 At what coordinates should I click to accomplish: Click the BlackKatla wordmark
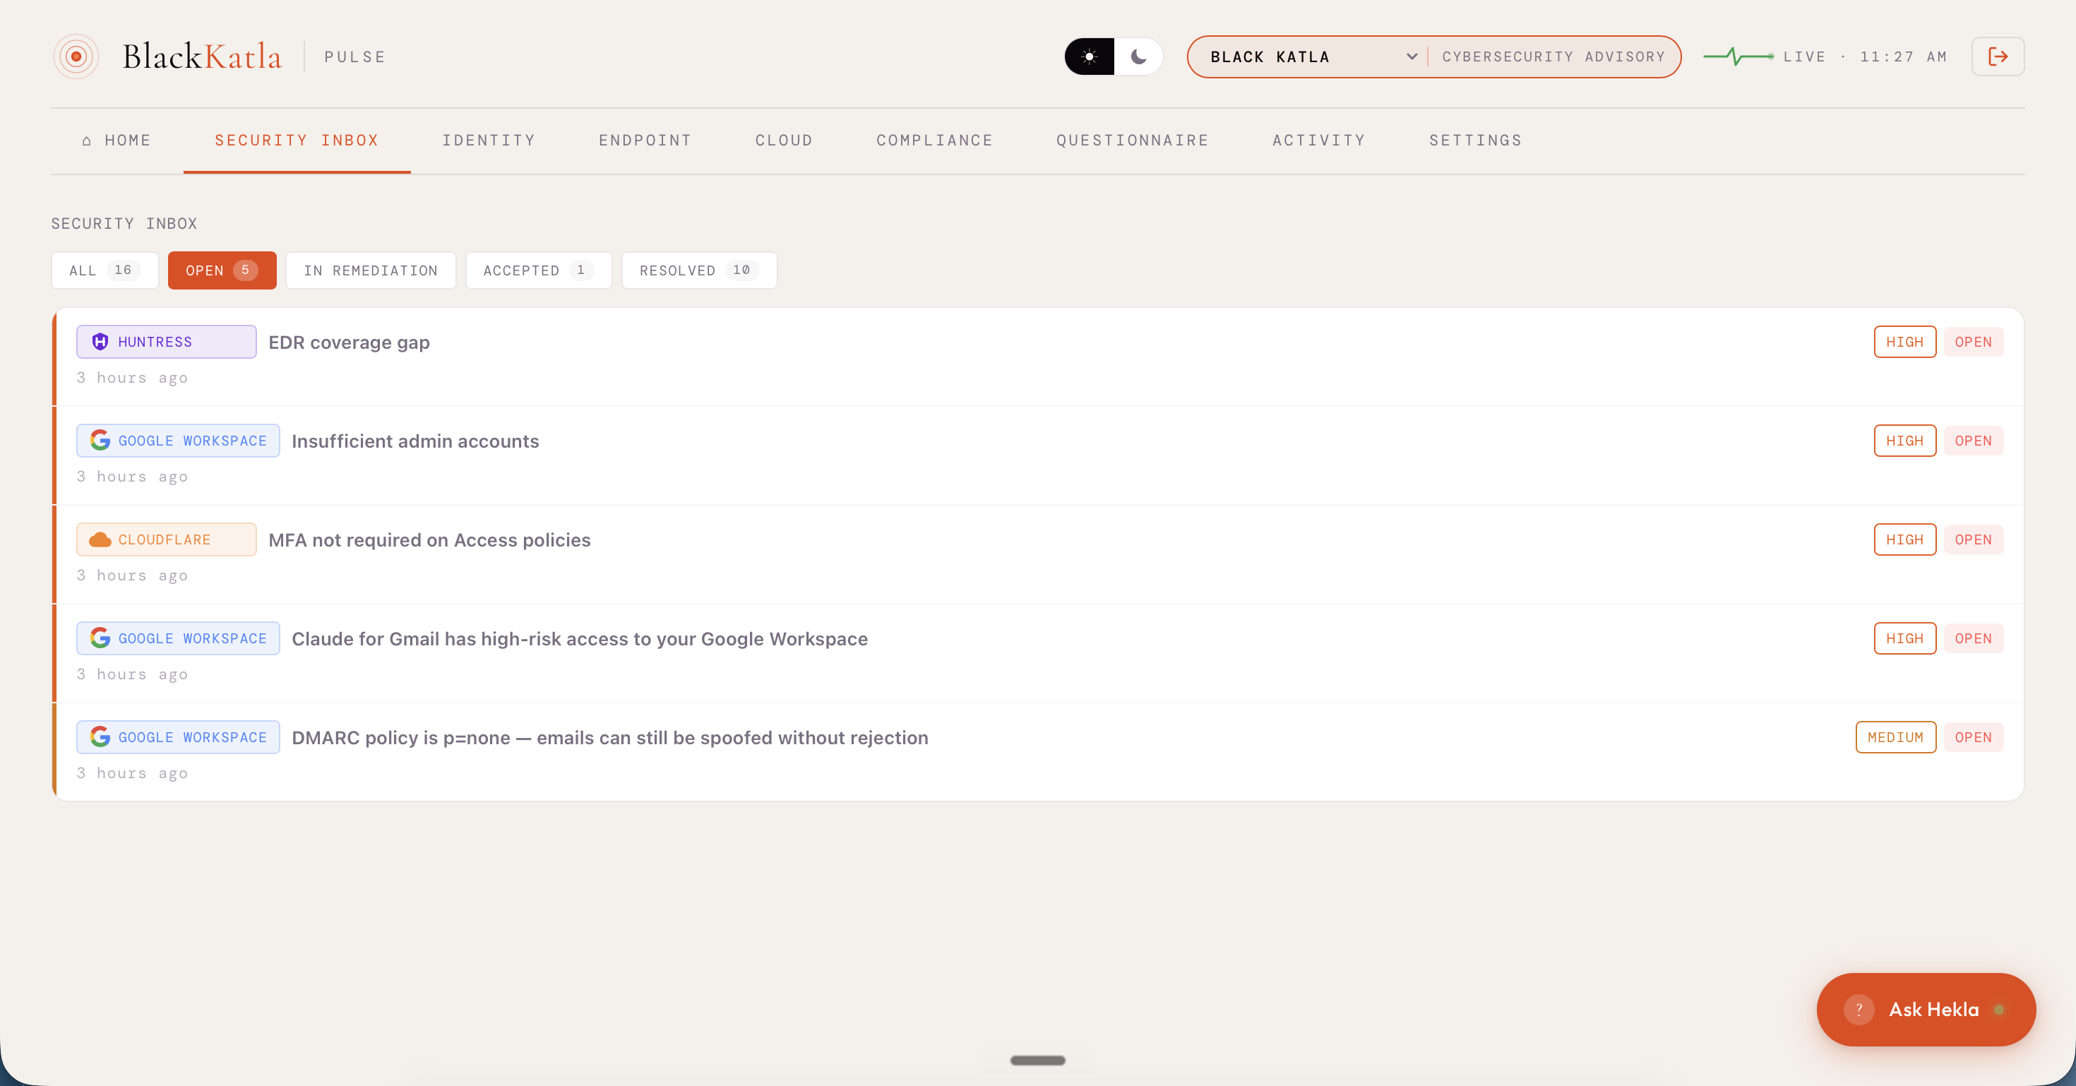(x=202, y=56)
